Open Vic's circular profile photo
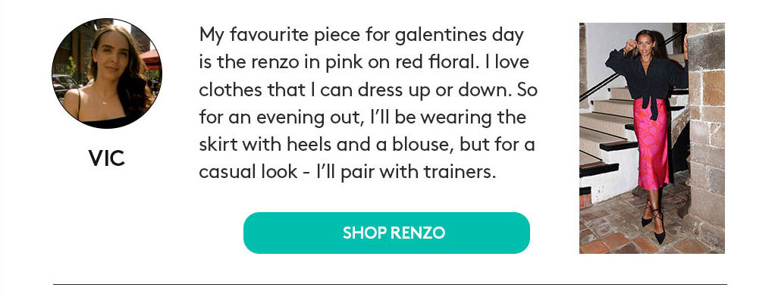775x297 pixels. [x=107, y=73]
